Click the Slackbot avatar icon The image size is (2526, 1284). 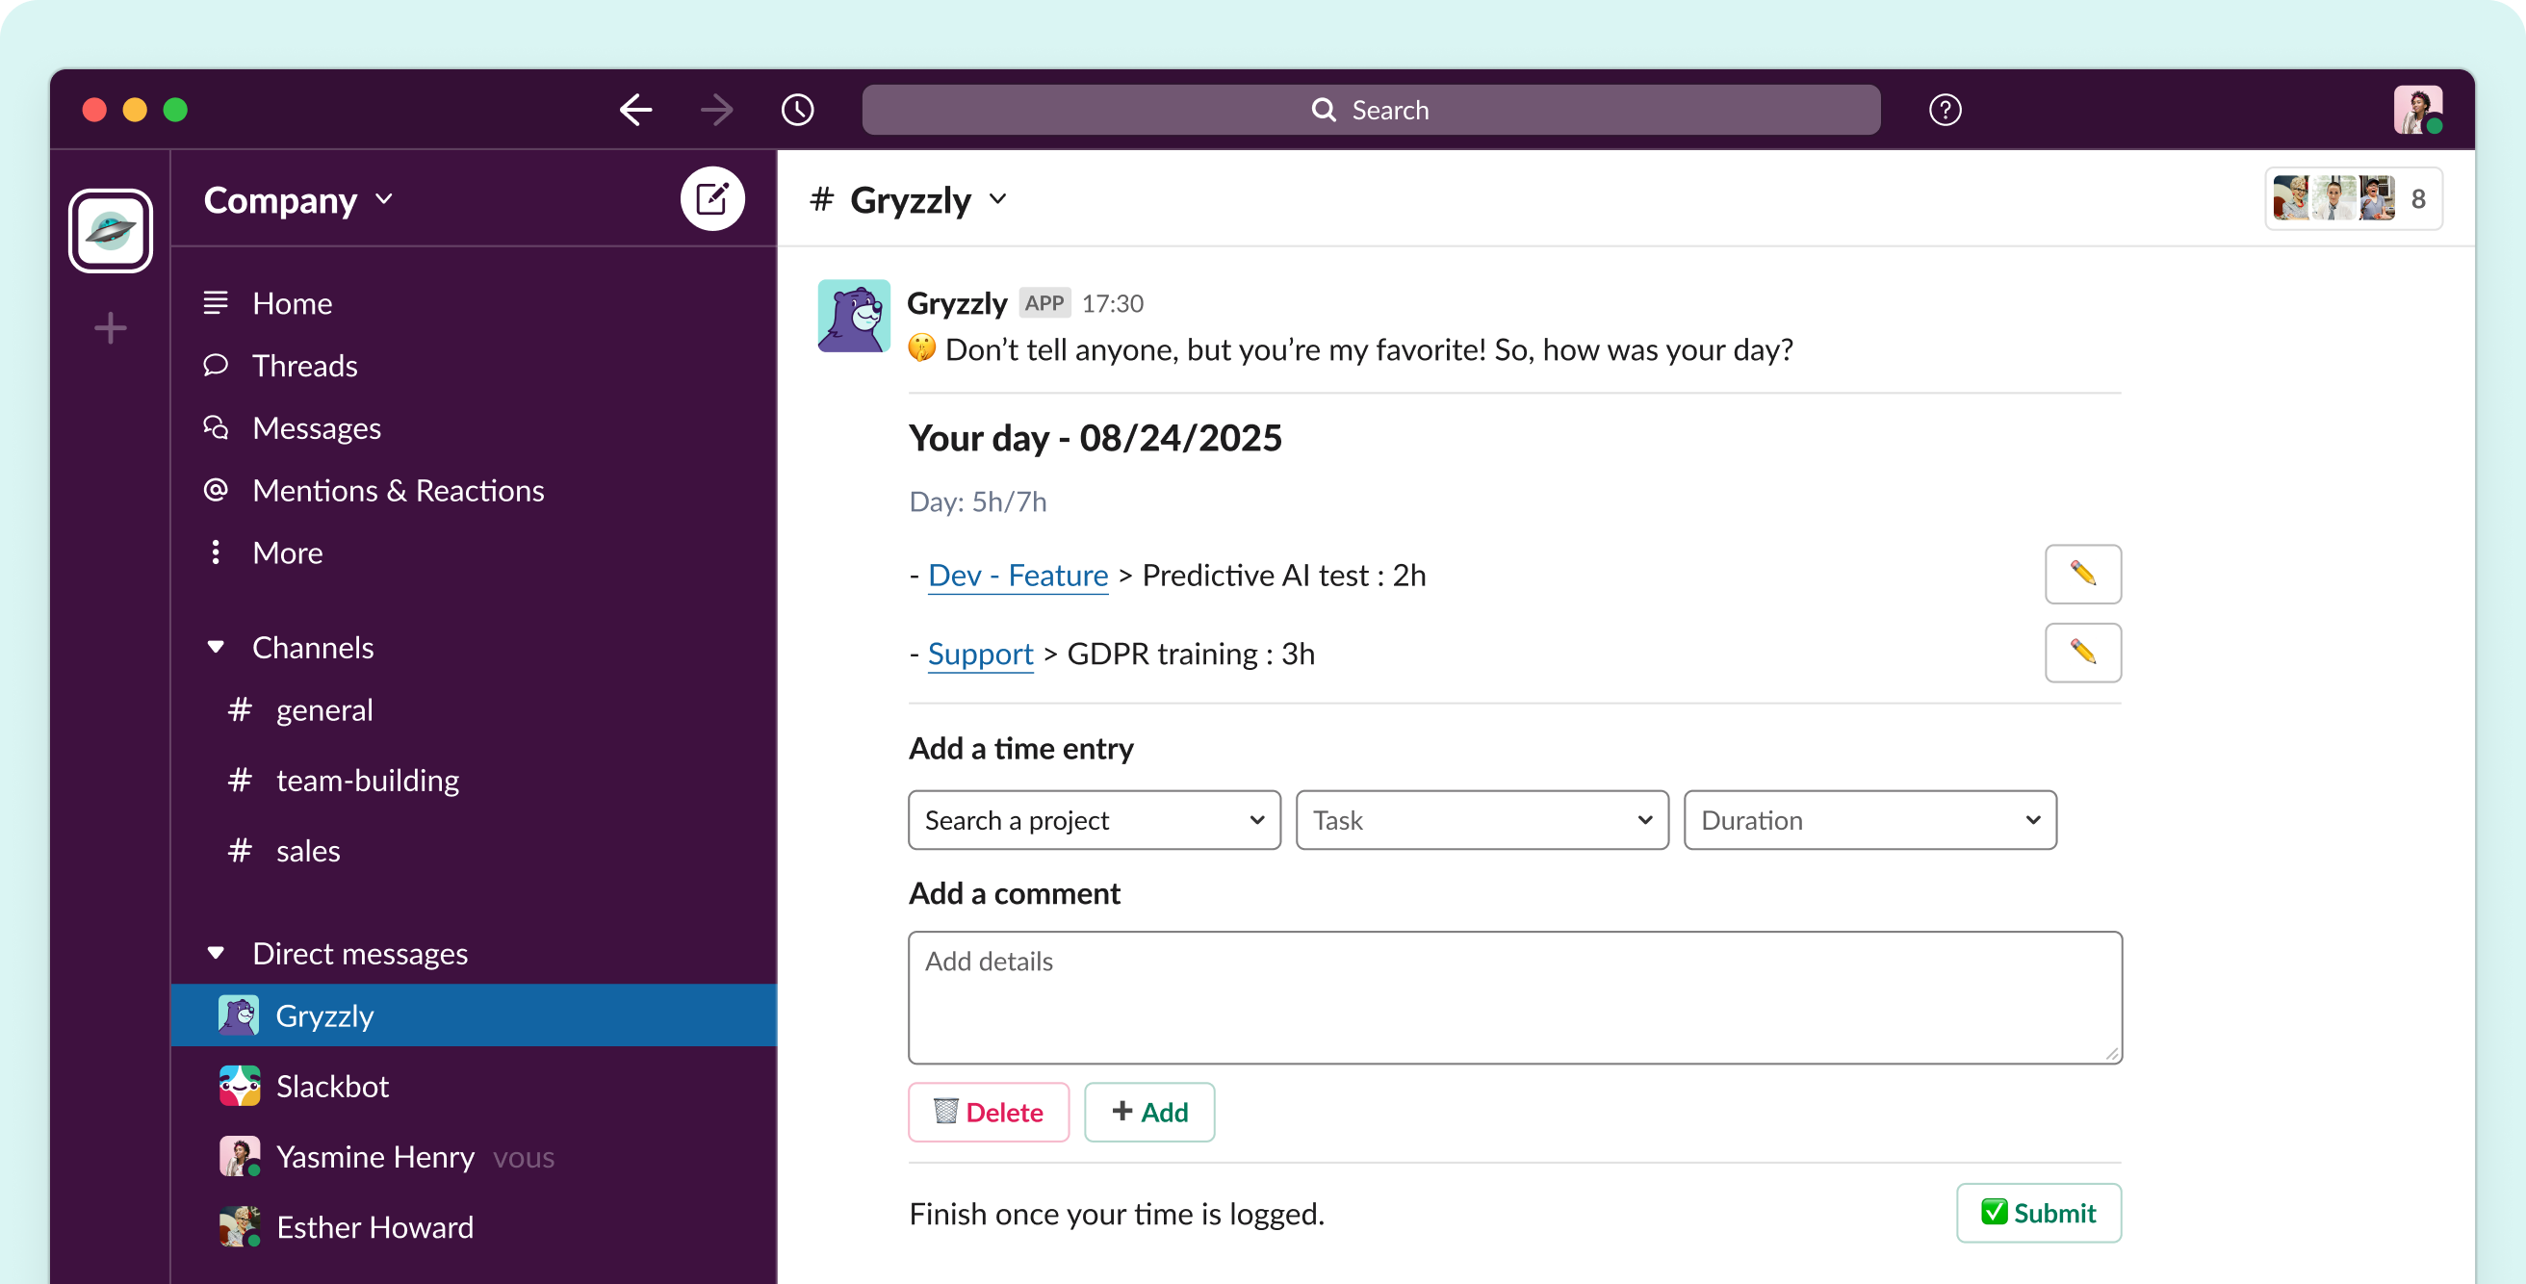240,1086
